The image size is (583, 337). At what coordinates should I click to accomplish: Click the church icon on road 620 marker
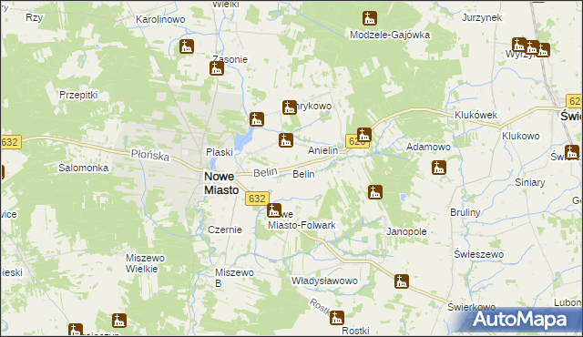pyautogui.click(x=364, y=135)
